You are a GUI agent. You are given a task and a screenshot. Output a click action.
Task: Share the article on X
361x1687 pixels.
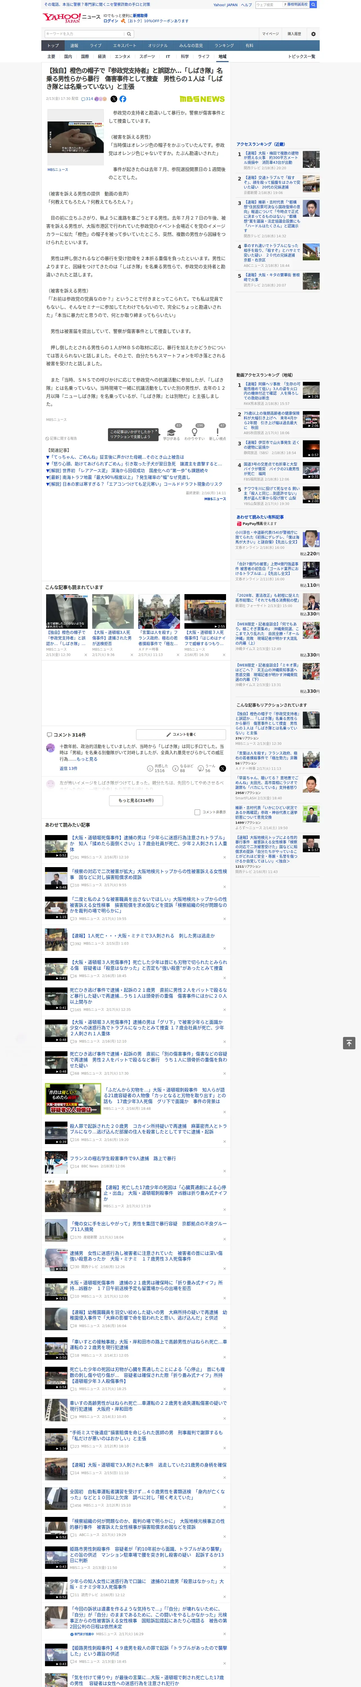point(114,99)
